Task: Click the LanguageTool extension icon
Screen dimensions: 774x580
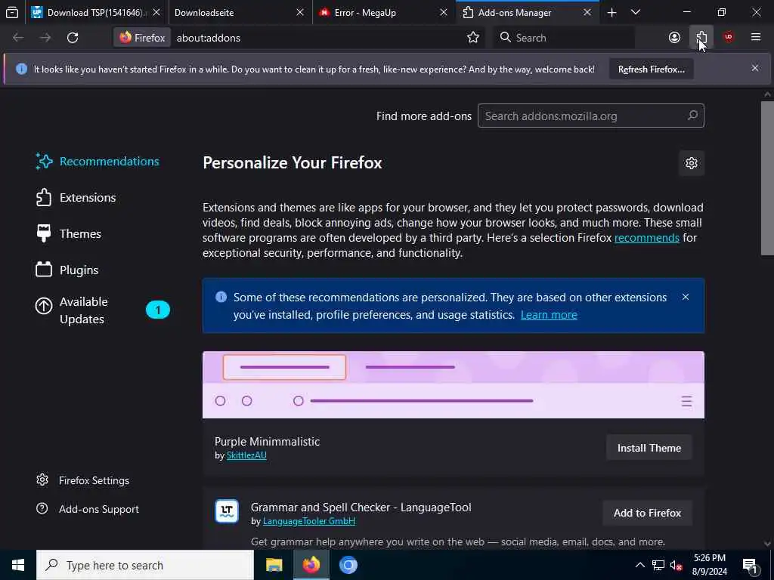Action: [227, 511]
